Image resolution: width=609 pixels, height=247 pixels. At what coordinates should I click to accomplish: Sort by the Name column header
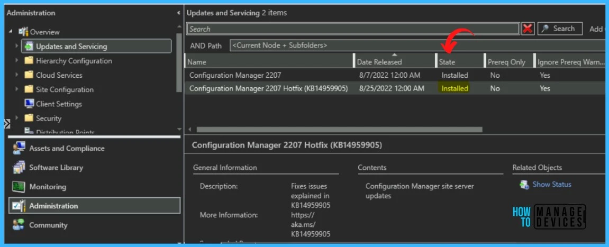pos(269,62)
